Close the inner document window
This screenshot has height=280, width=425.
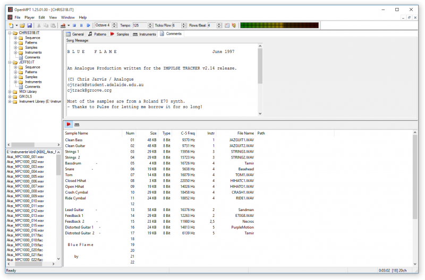tap(415, 17)
